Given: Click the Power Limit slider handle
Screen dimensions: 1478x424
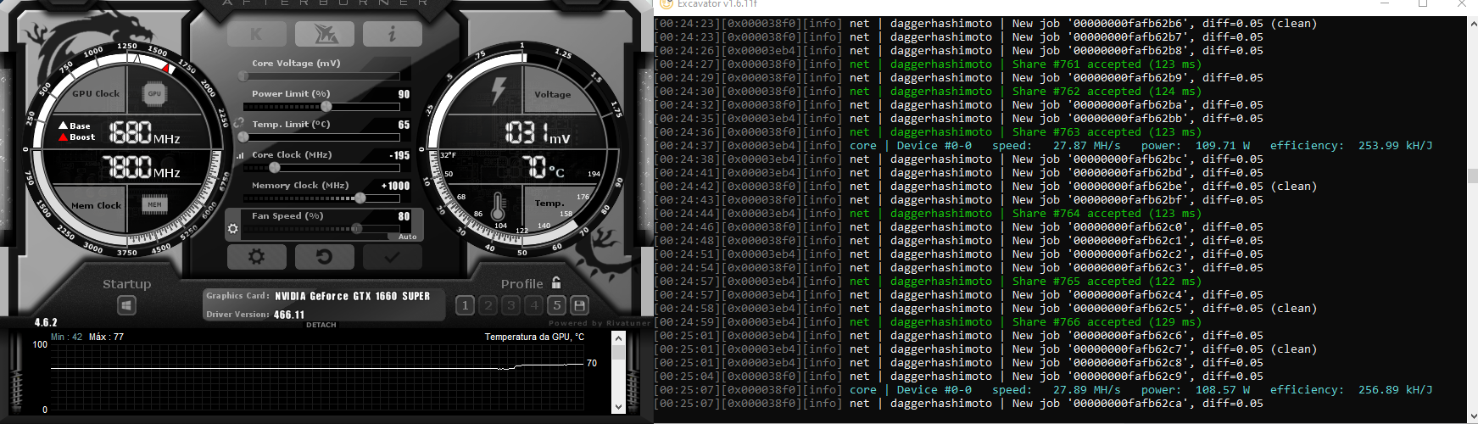Looking at the screenshot, I should (326, 107).
